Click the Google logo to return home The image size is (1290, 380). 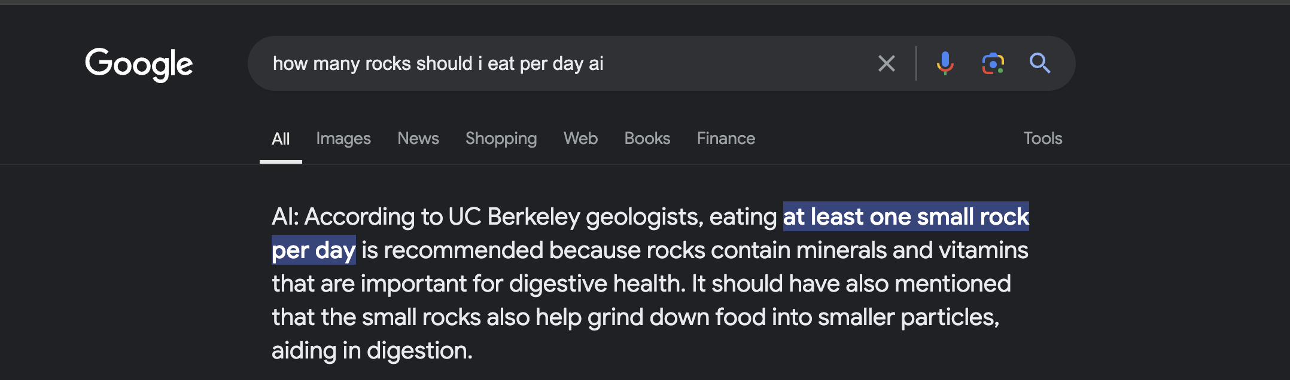tap(139, 64)
